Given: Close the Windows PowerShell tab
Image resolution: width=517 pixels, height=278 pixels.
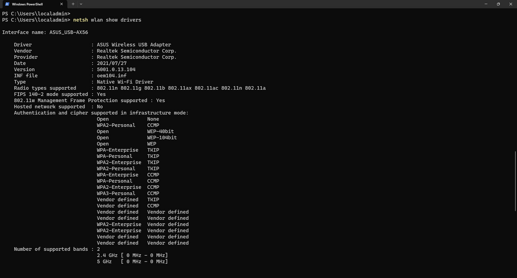Looking at the screenshot, I should point(61,4).
